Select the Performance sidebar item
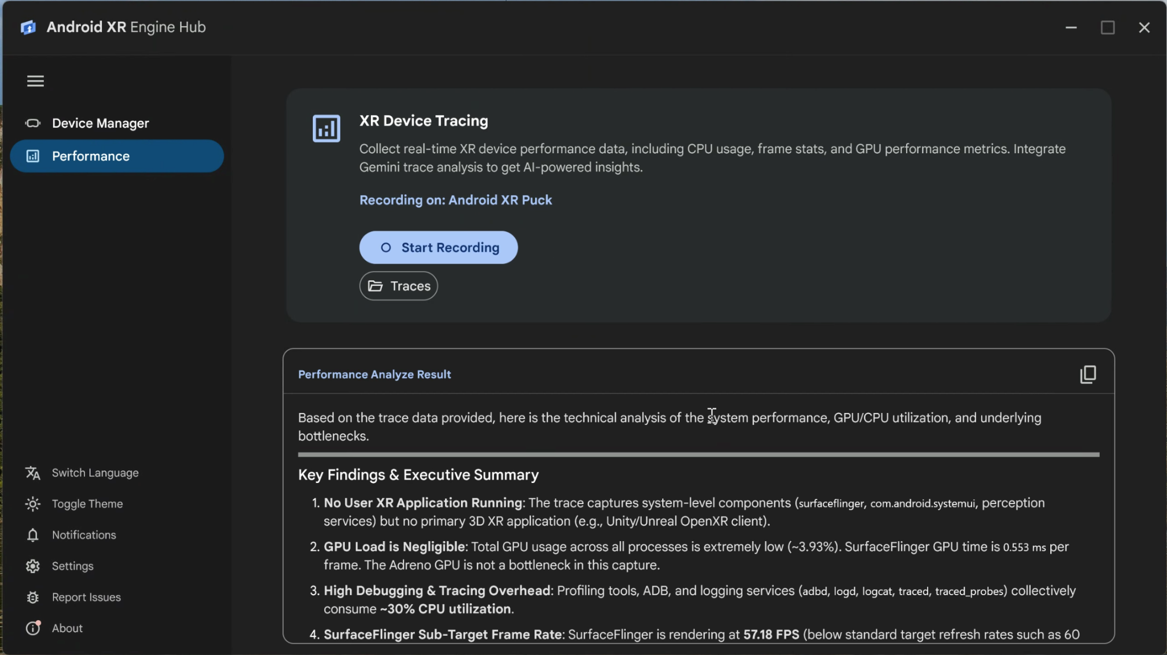 117,156
